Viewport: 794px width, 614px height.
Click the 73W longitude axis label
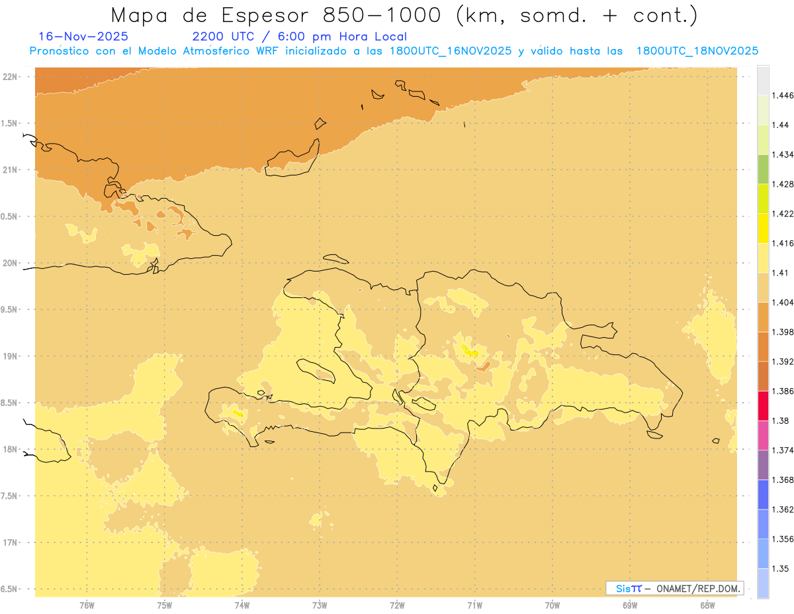point(319,605)
